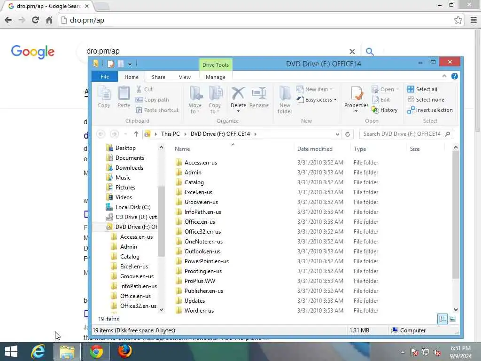This screenshot has height=361, width=481.
Task: Sort by the Name column header
Action: [x=182, y=149]
